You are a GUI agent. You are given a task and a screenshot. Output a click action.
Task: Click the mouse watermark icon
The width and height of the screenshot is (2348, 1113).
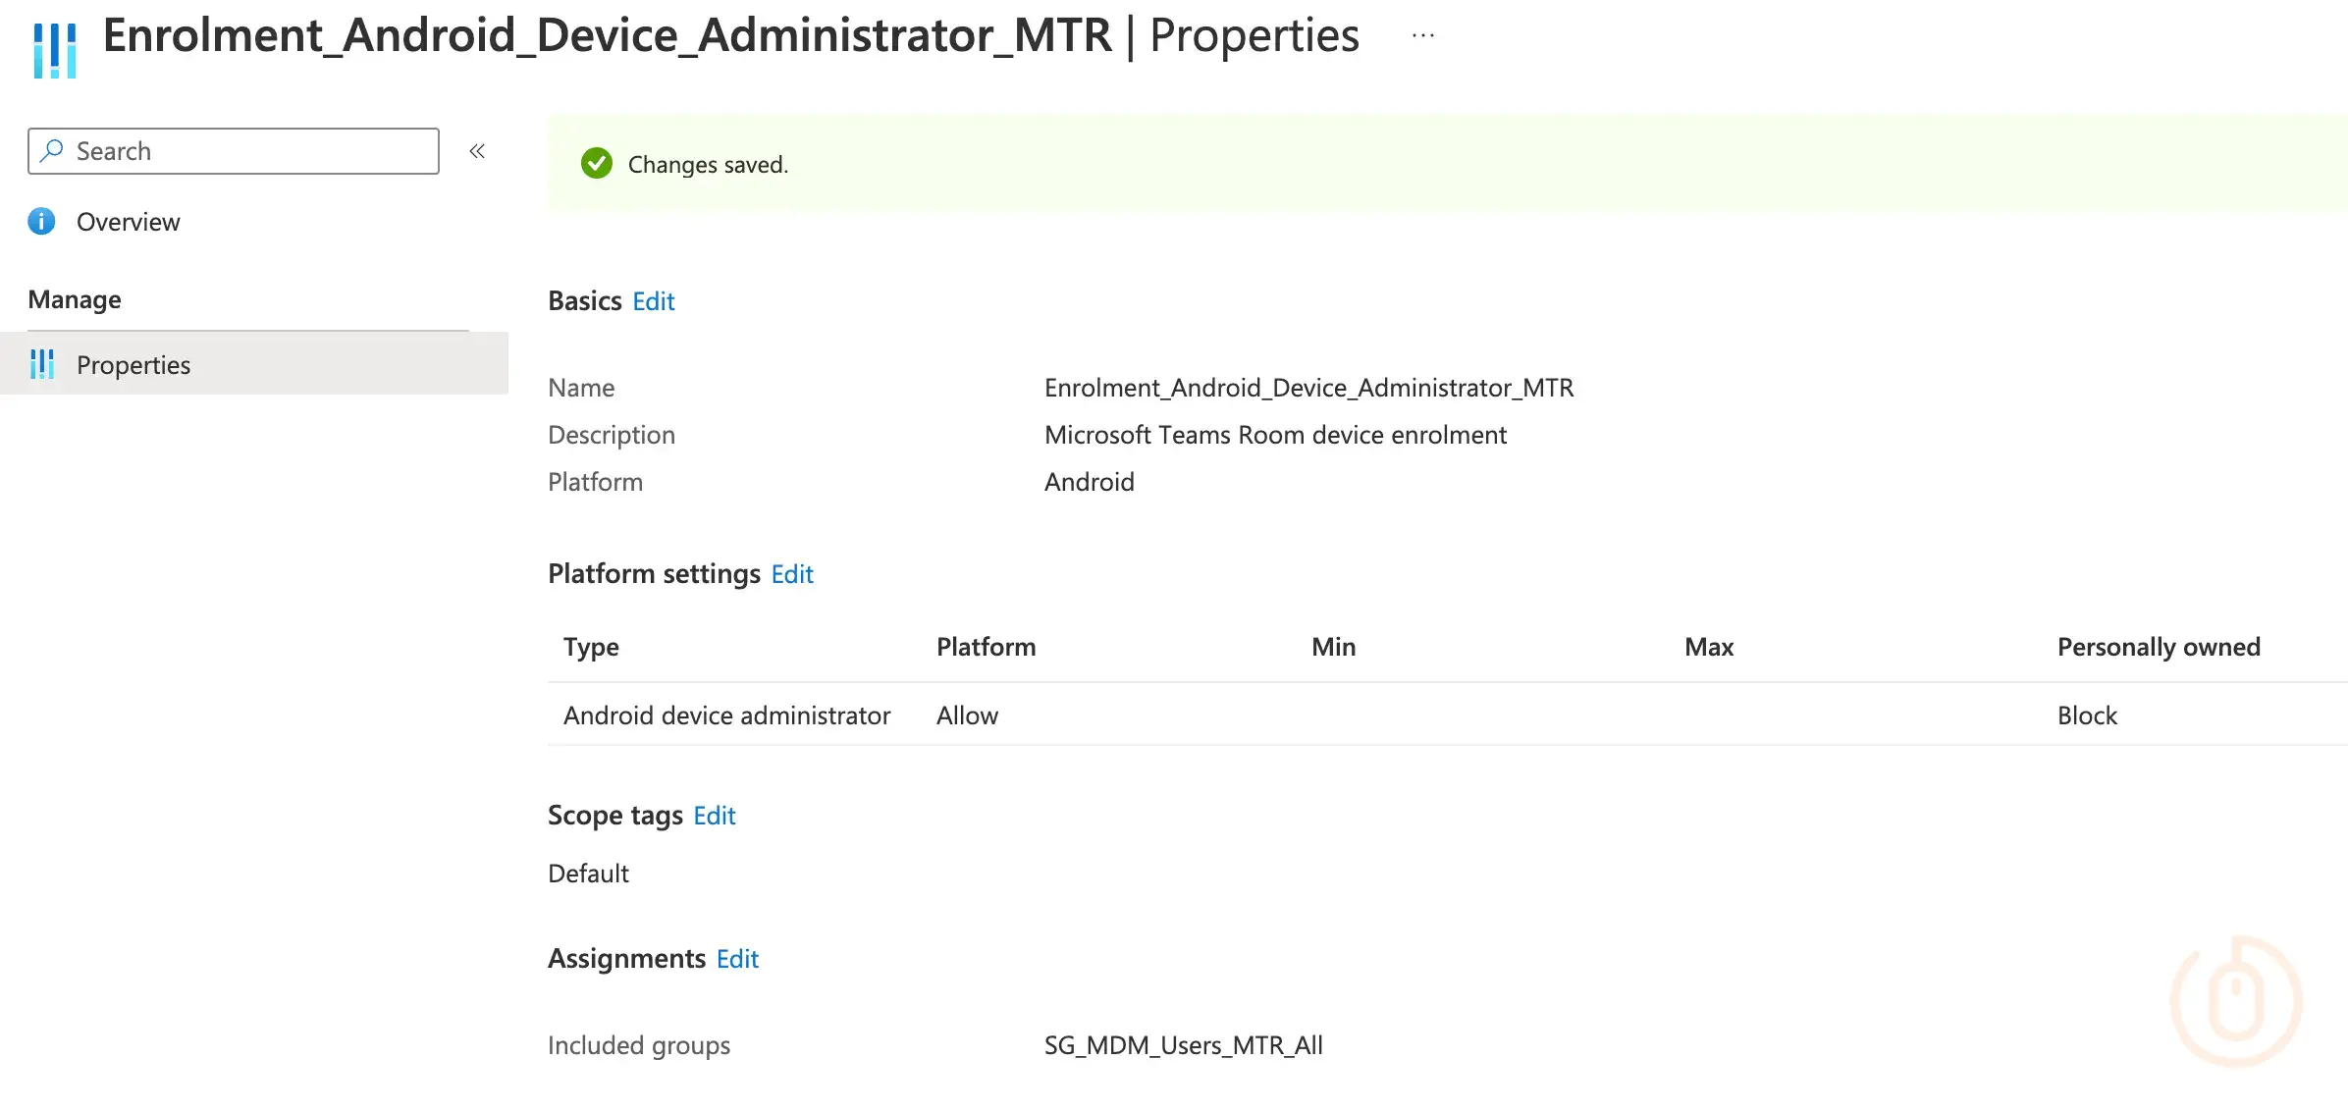[x=2235, y=1001]
